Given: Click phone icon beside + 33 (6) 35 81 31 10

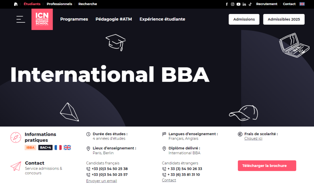Looking at the screenshot, I should [164, 175].
